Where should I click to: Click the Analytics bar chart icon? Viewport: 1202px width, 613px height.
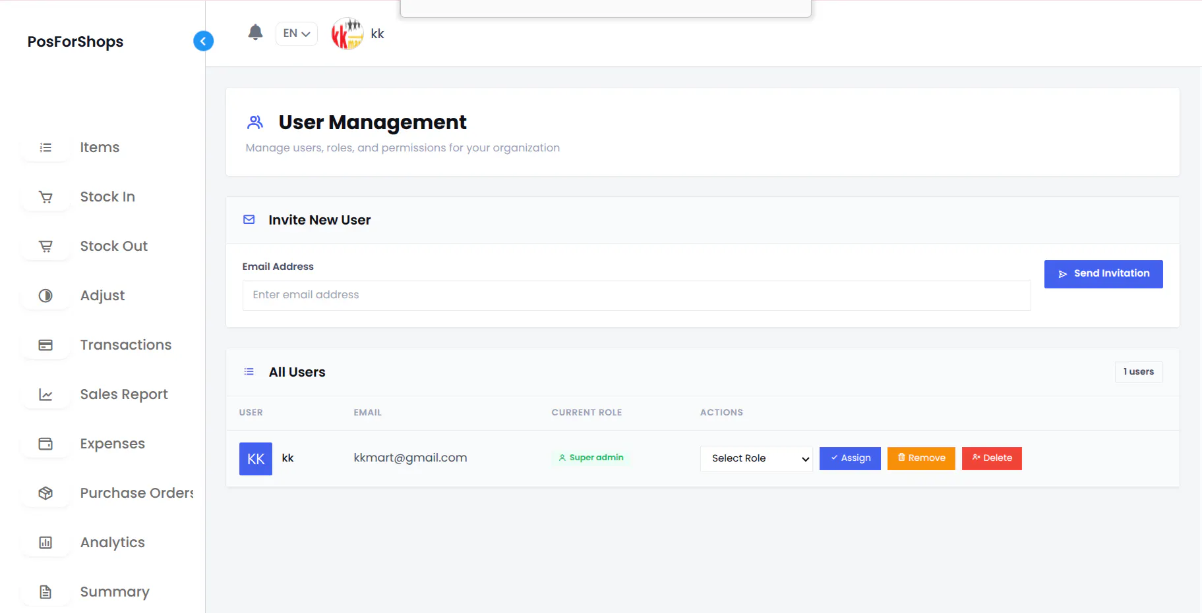click(45, 543)
